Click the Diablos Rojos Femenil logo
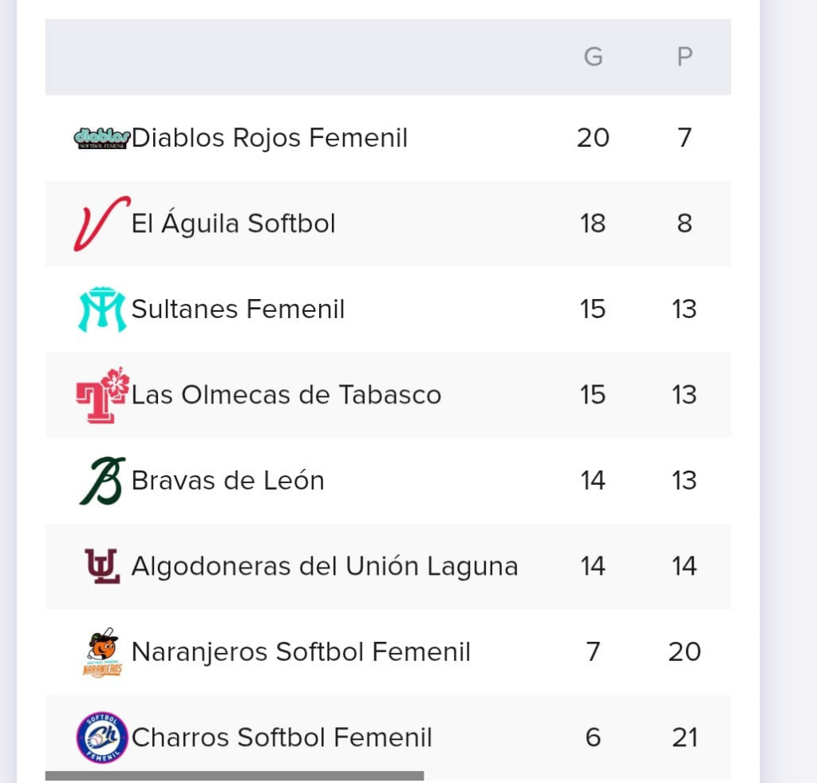817x783 pixels. coord(102,139)
